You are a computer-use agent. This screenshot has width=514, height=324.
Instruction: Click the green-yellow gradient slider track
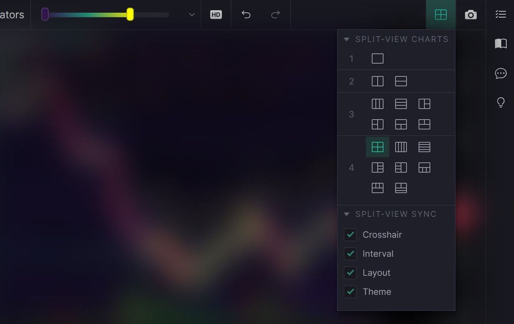tap(87, 15)
